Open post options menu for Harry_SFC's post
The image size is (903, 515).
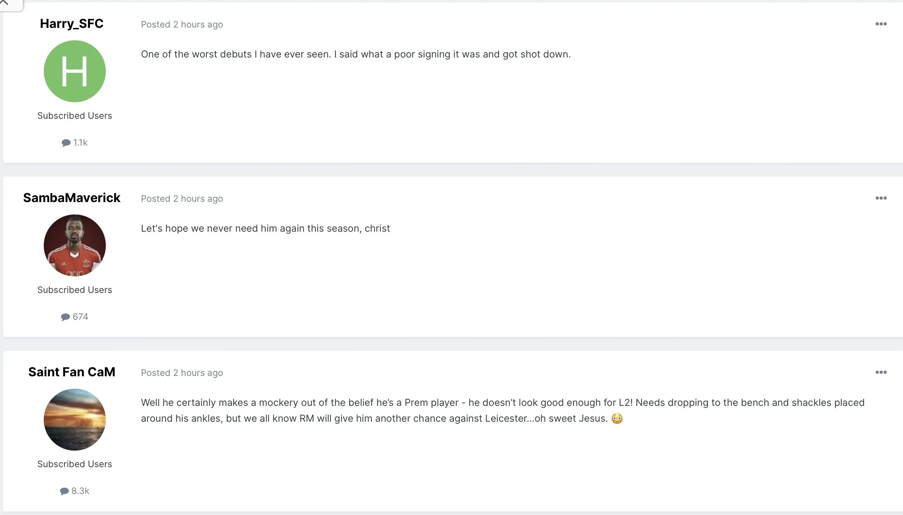(x=881, y=24)
